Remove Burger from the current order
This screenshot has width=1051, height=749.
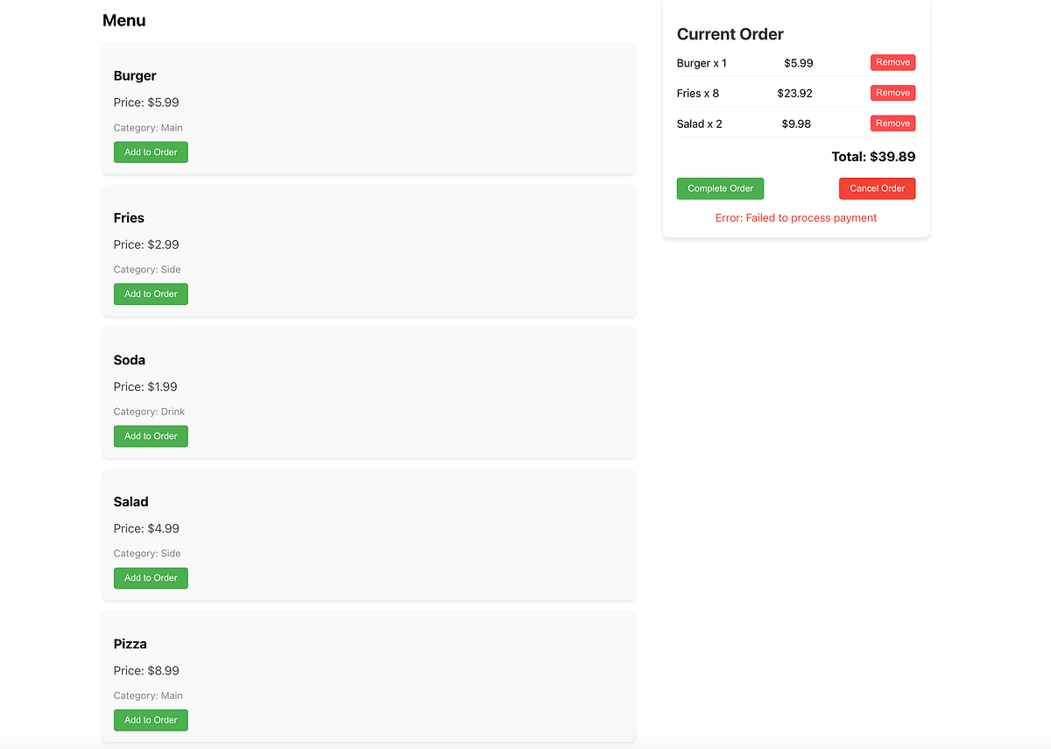892,62
